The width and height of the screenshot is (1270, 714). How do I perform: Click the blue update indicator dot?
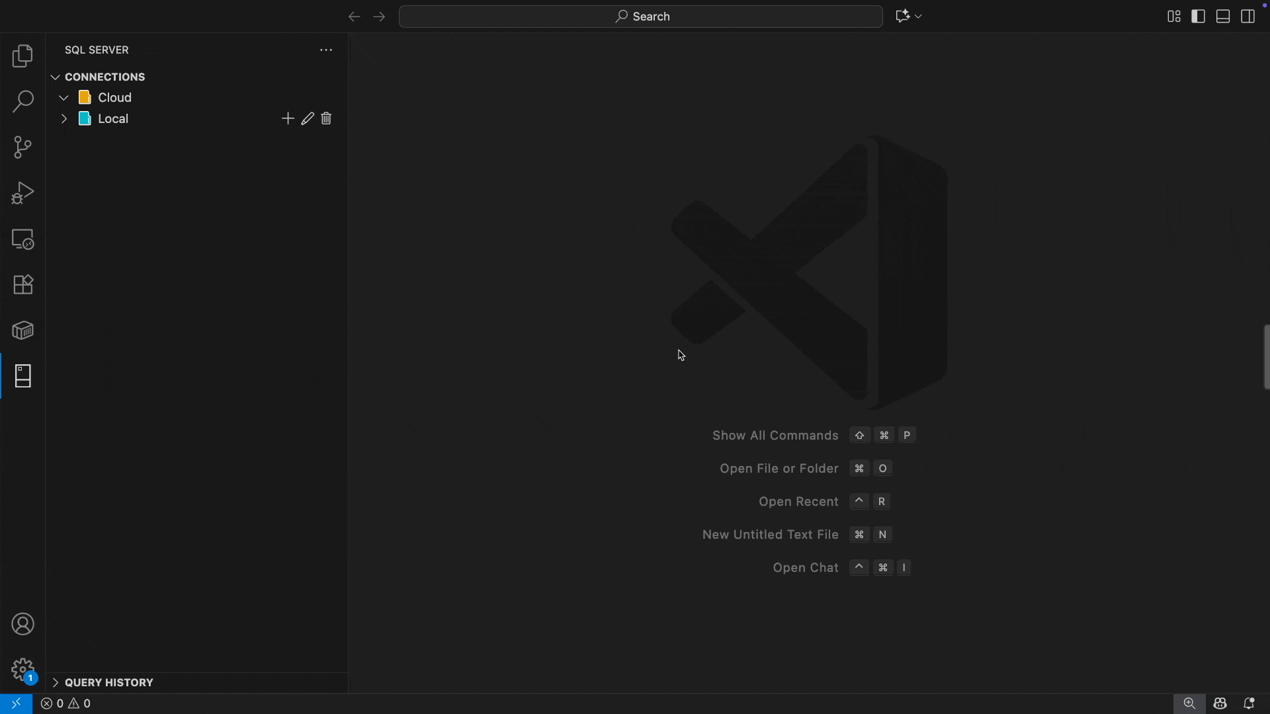tap(1265, 5)
